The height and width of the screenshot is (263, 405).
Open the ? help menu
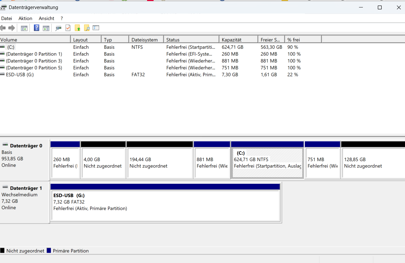pyautogui.click(x=62, y=18)
